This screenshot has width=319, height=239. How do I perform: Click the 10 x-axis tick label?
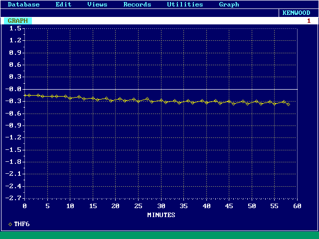coord(70,206)
